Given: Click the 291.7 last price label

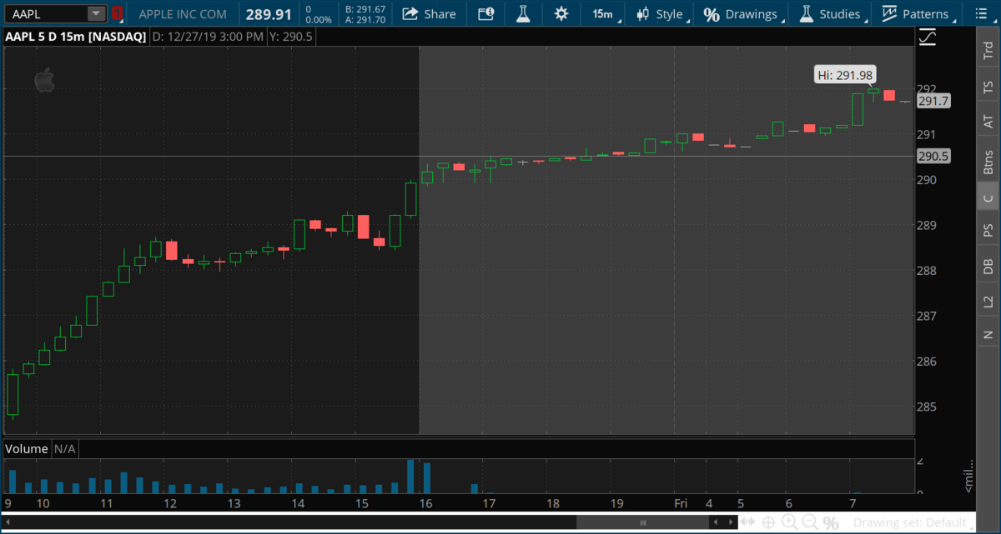Looking at the screenshot, I should [x=933, y=101].
